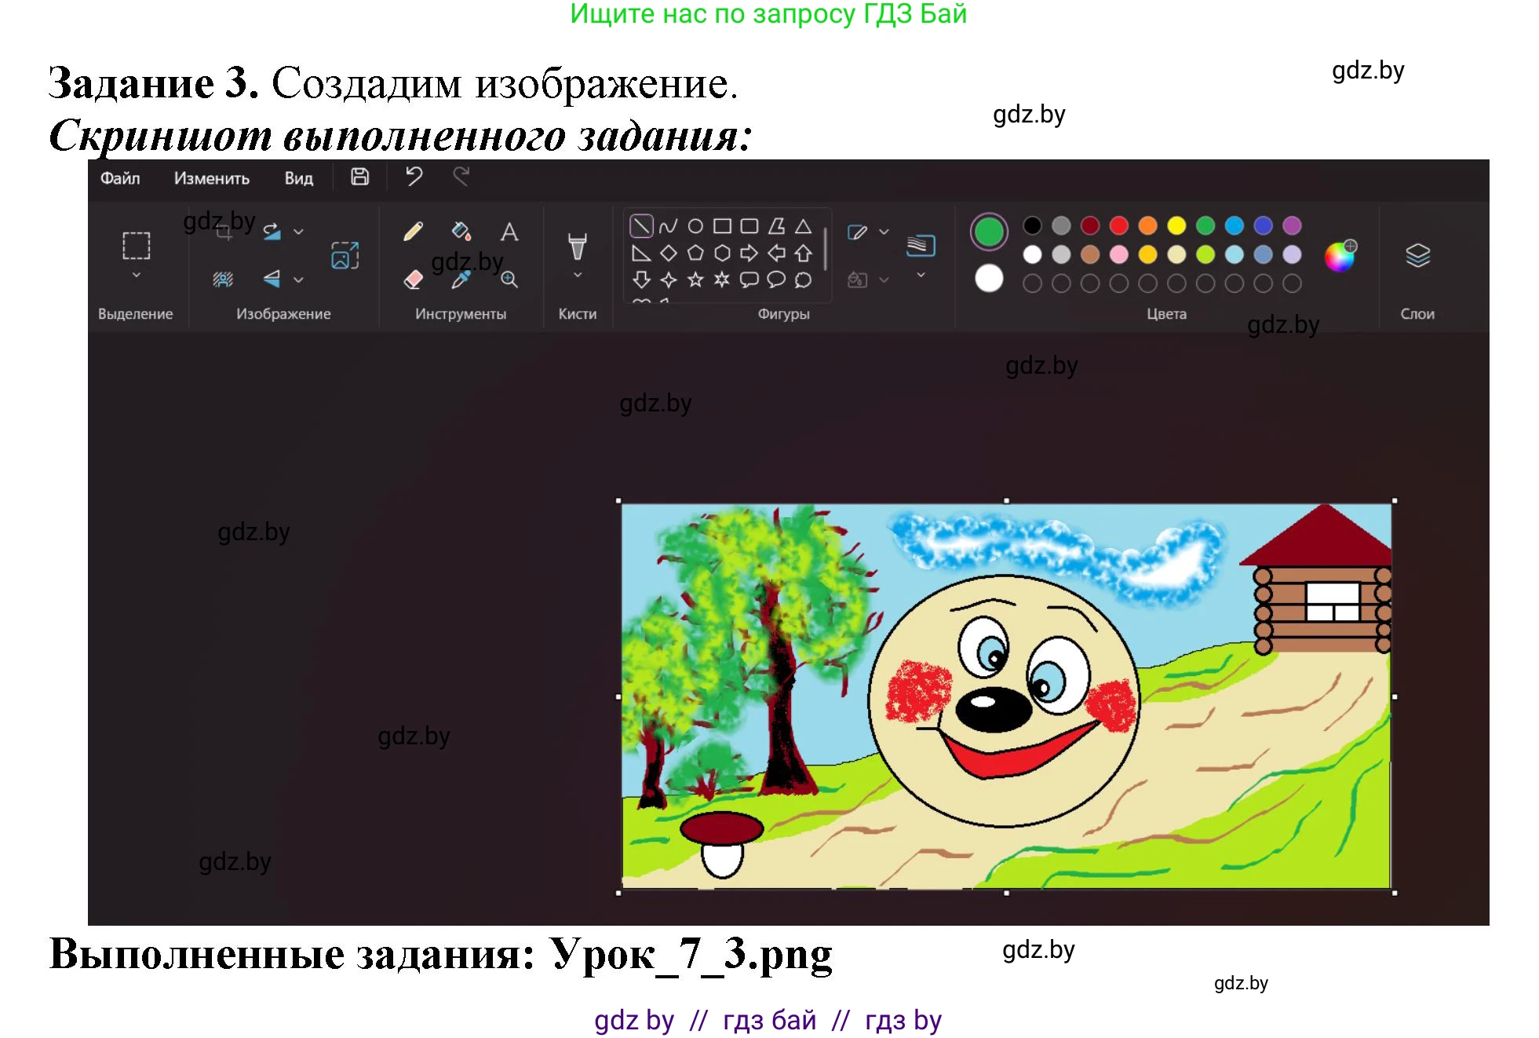Select the oval shape in Figures
Viewport: 1539px width, 1038px height.
[x=695, y=225]
